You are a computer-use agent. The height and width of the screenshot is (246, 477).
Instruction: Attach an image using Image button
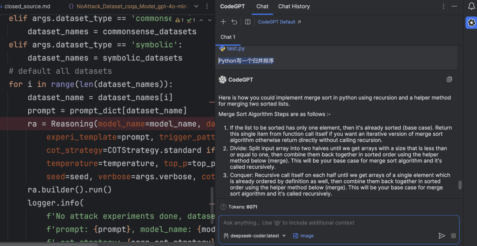303,236
